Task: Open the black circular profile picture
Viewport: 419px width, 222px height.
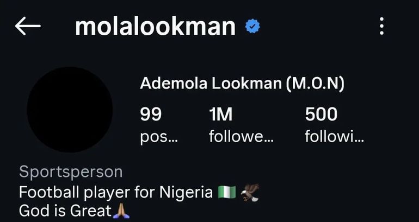Action: tap(70, 110)
